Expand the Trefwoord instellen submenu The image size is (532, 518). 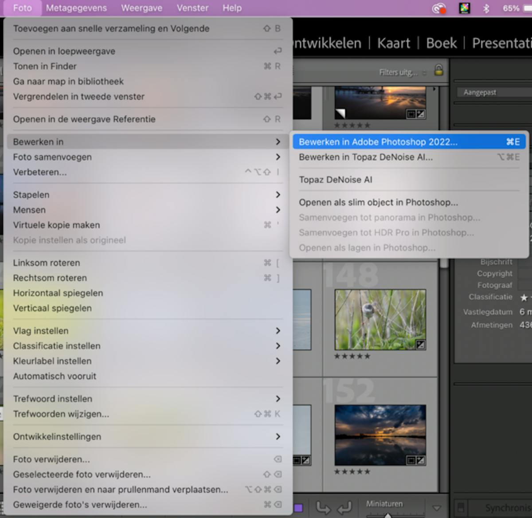coord(148,398)
